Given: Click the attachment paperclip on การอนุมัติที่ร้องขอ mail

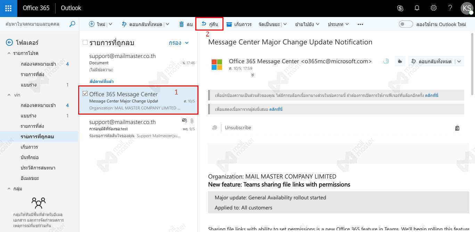Looking at the screenshot, I should click(x=191, y=121).
